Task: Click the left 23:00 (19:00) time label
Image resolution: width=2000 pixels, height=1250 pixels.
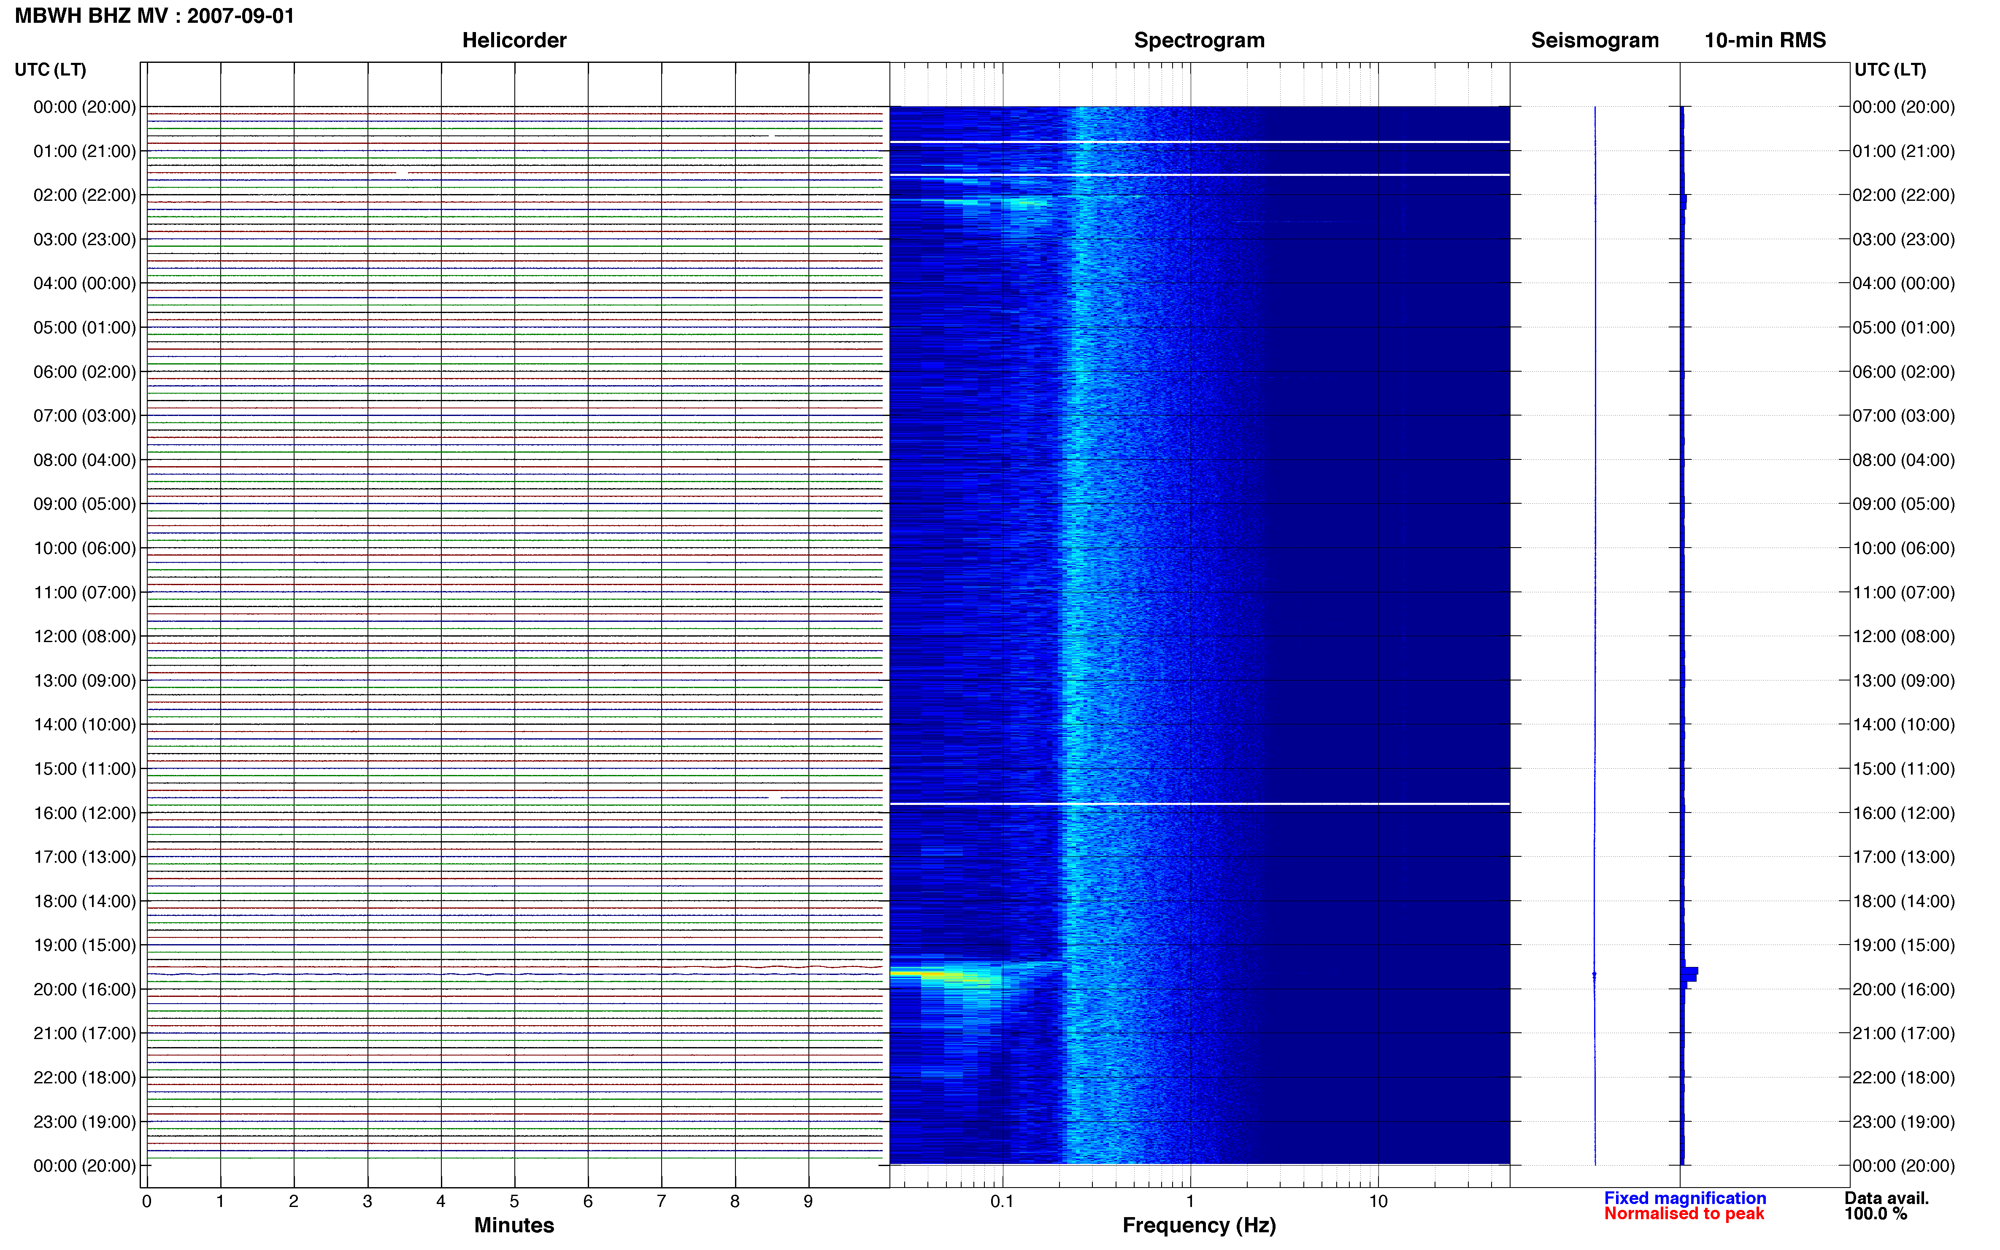Action: [x=84, y=1122]
